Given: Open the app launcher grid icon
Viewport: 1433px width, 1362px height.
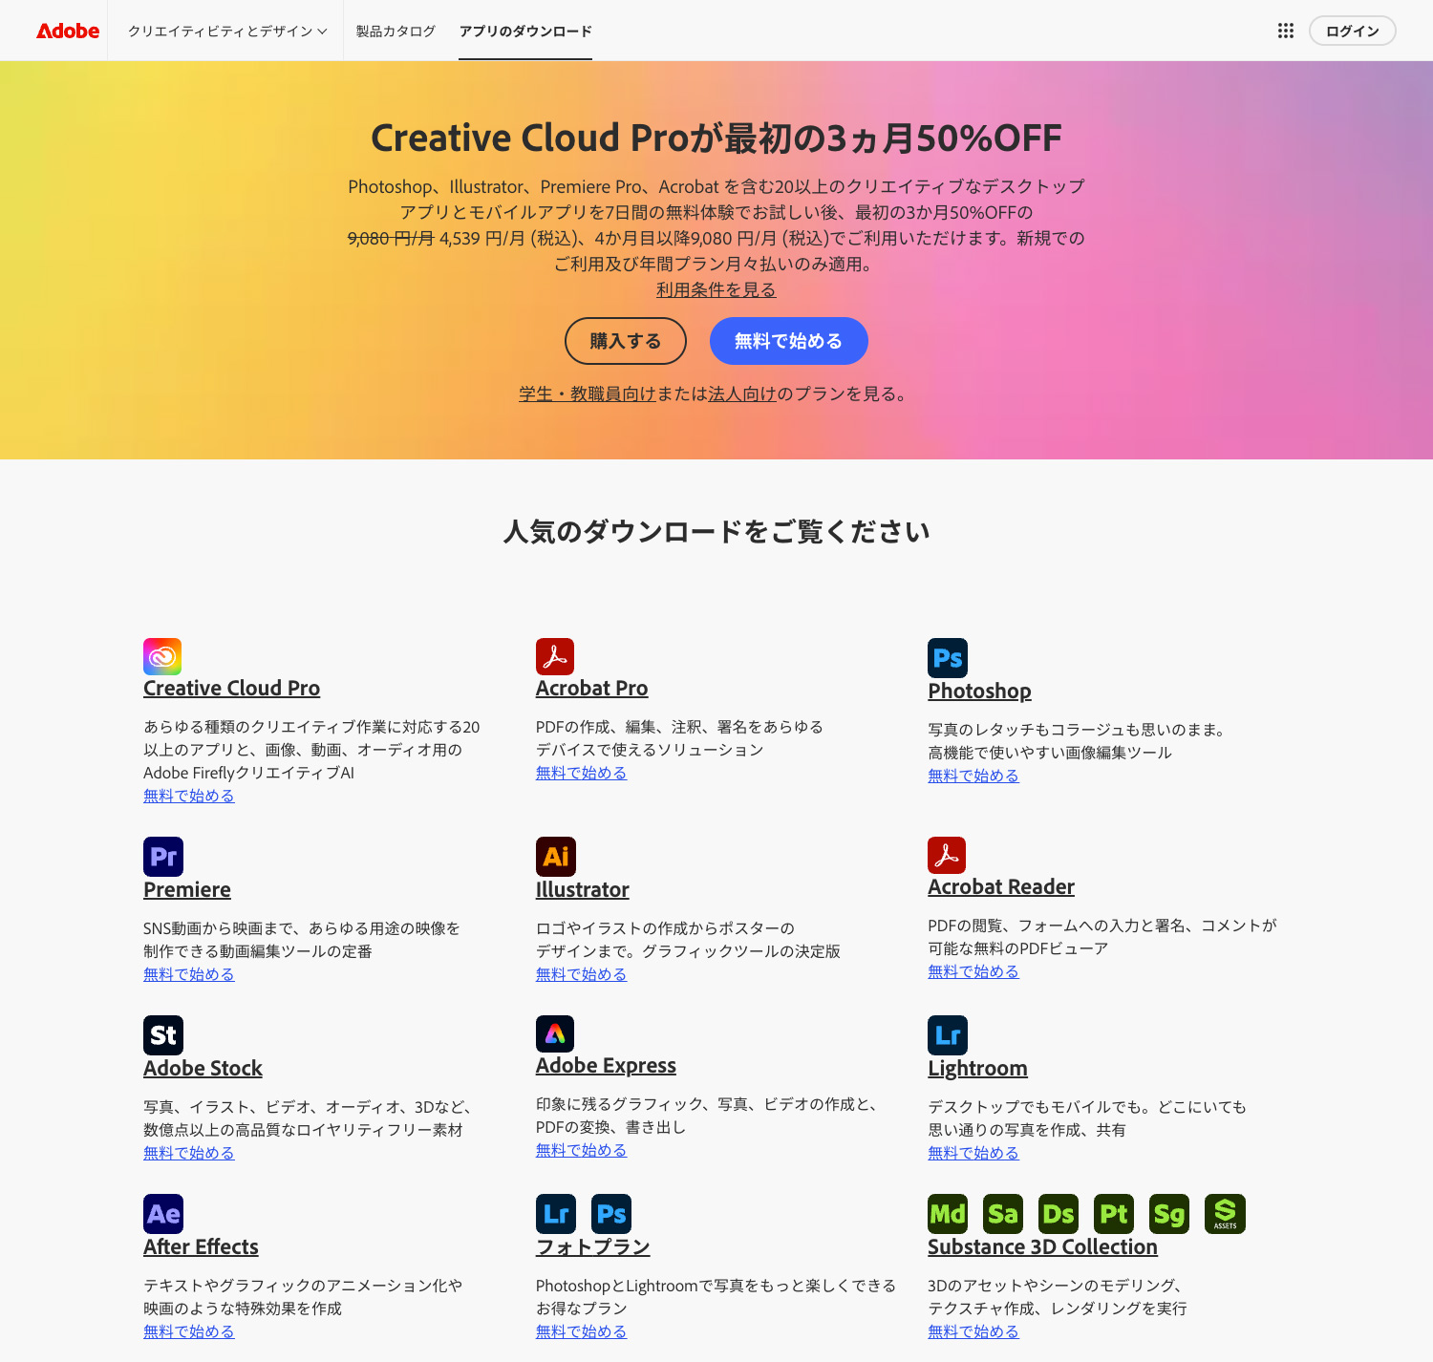Looking at the screenshot, I should click(x=1285, y=30).
